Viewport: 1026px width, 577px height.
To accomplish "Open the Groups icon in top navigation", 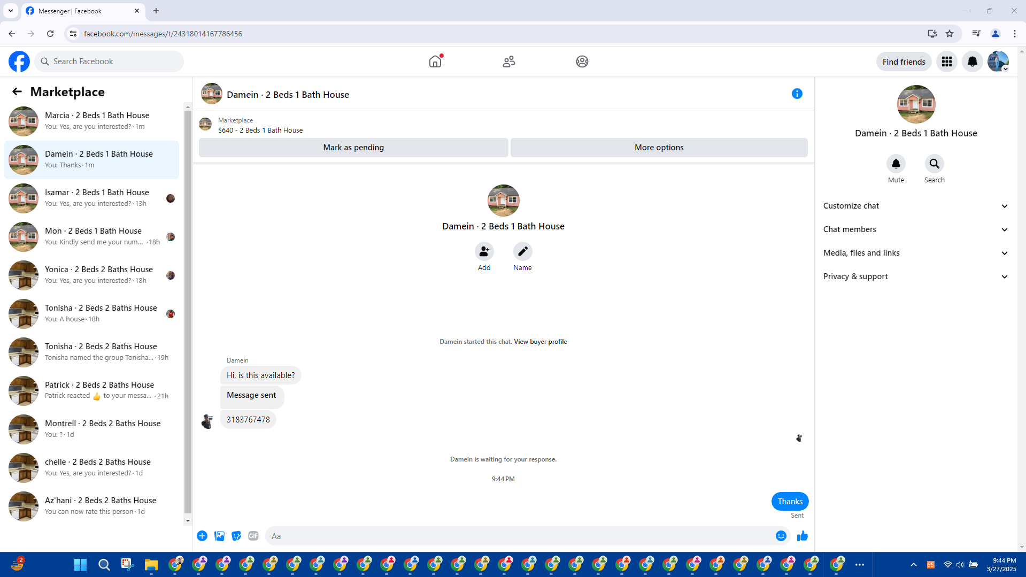I will (582, 61).
